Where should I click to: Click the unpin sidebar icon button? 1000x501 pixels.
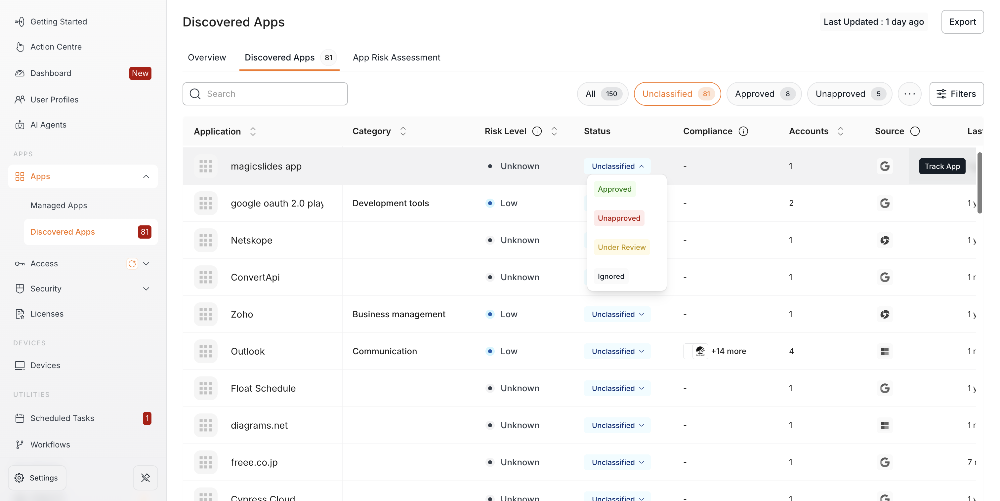coord(145,478)
